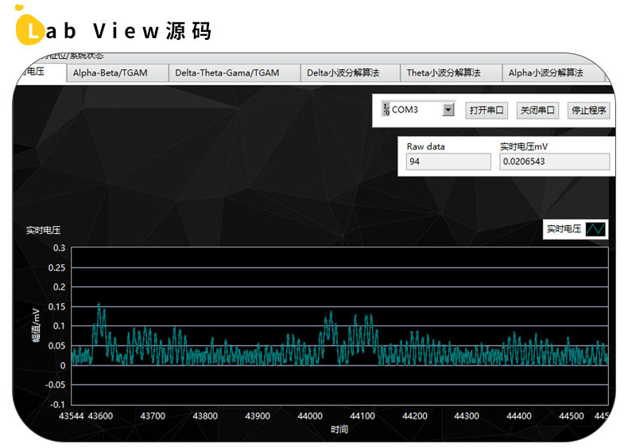Viewport: 628px width, 448px height.
Task: Click the 幅值/mV Y-axis title
Action: [x=36, y=325]
